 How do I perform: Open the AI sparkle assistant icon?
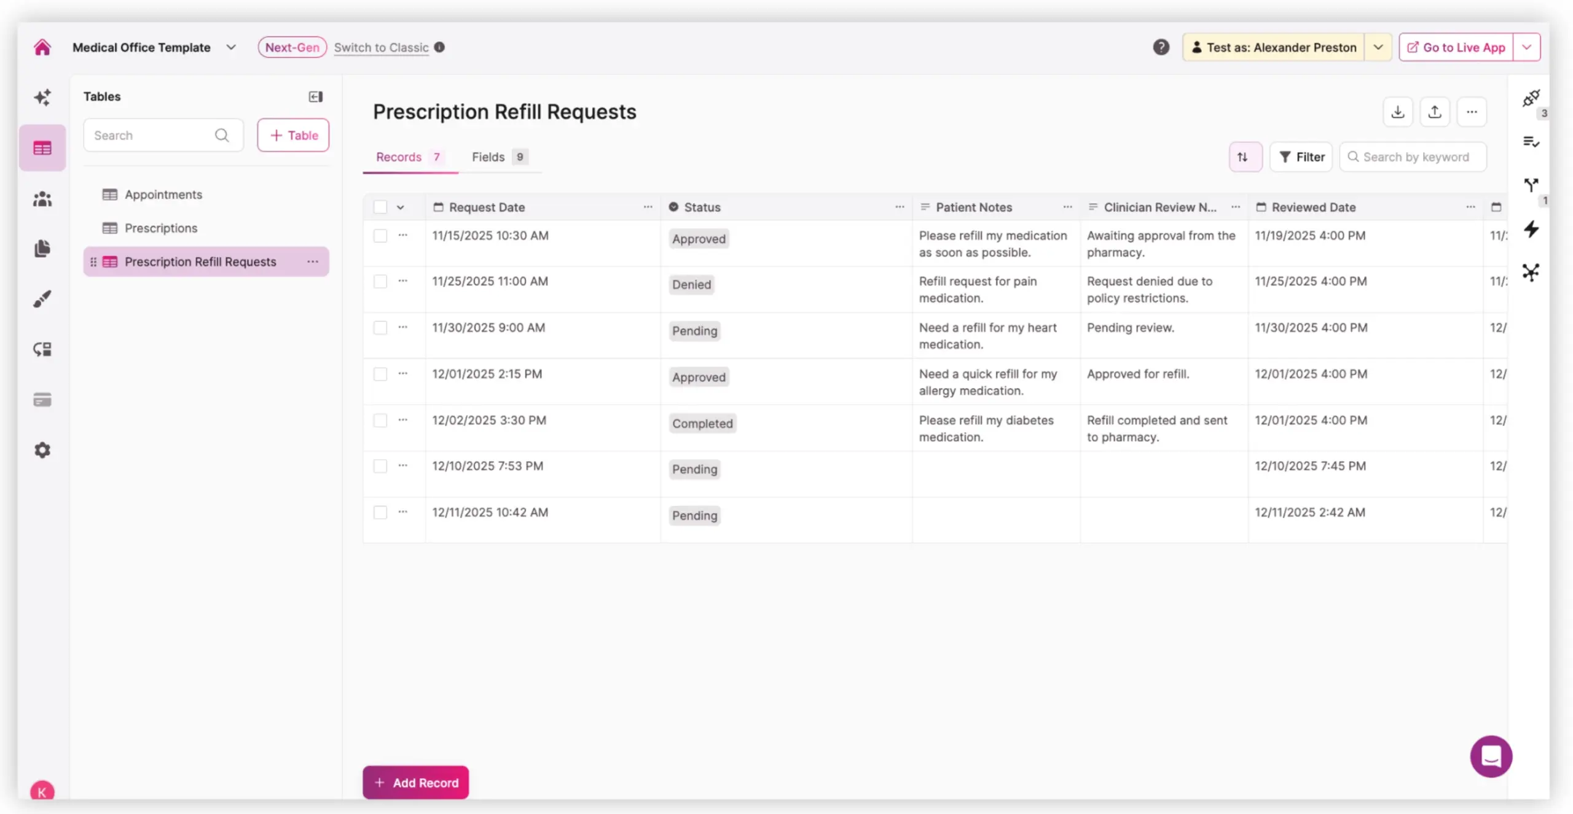42,97
